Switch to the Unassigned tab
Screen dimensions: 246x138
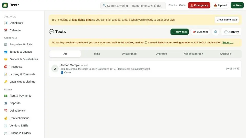click(x=129, y=54)
